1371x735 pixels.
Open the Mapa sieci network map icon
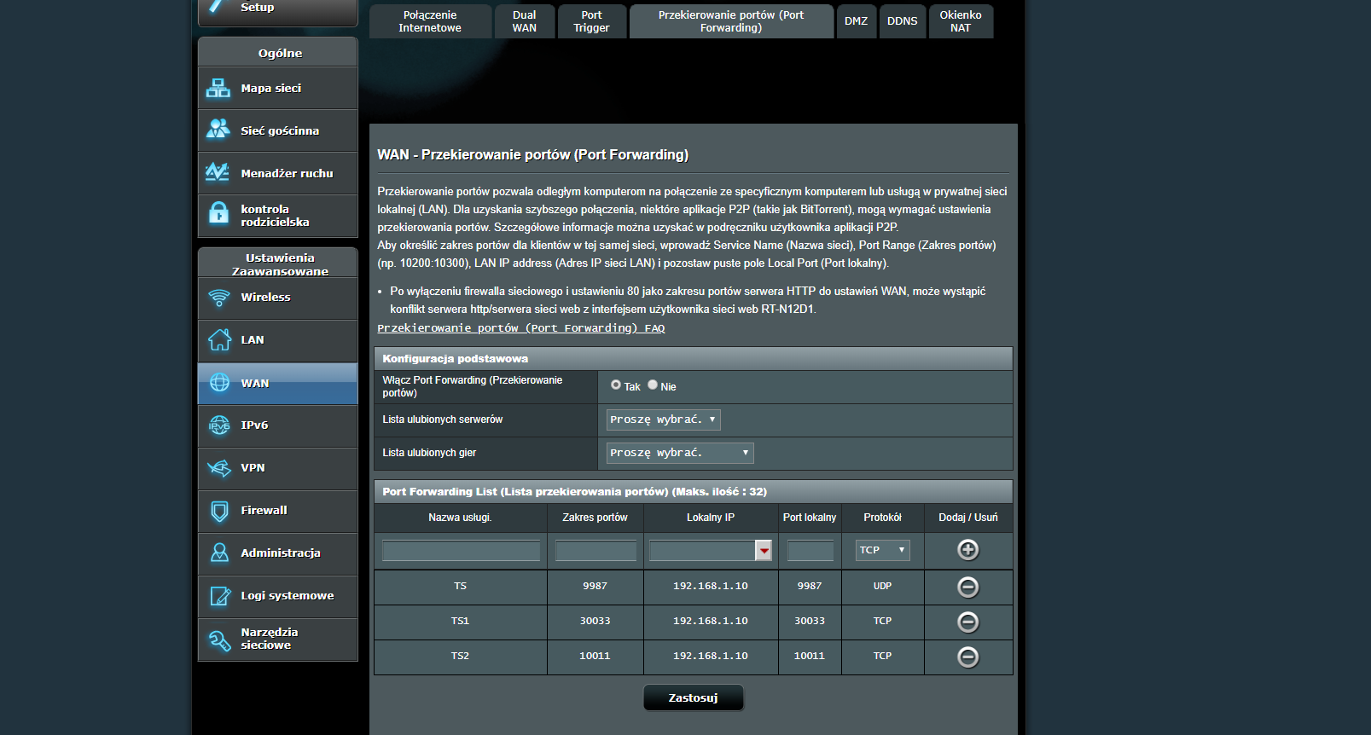pos(218,88)
